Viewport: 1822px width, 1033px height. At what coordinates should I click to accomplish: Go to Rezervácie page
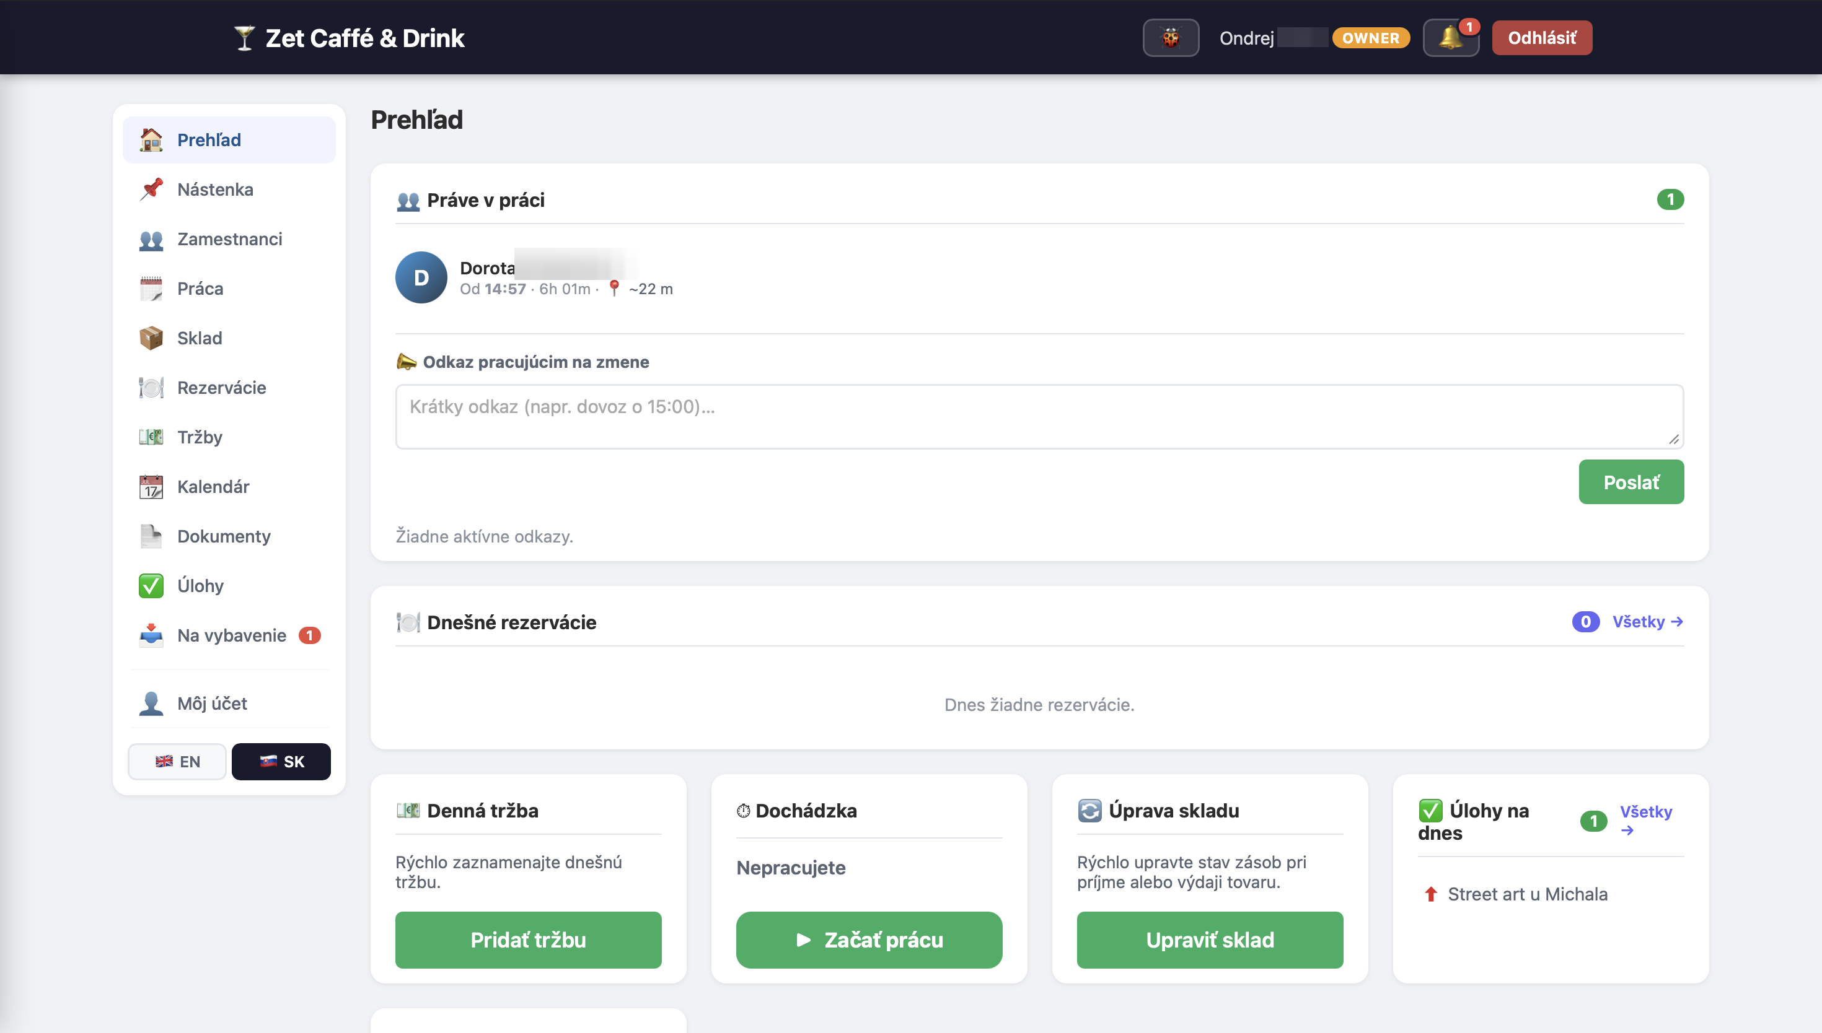point(229,388)
